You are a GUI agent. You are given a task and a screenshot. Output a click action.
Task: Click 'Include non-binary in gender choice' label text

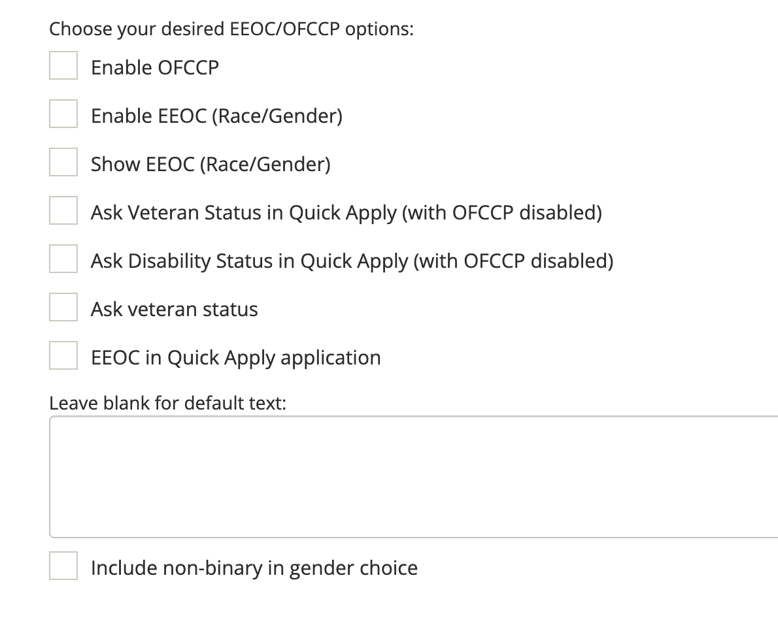tap(254, 568)
